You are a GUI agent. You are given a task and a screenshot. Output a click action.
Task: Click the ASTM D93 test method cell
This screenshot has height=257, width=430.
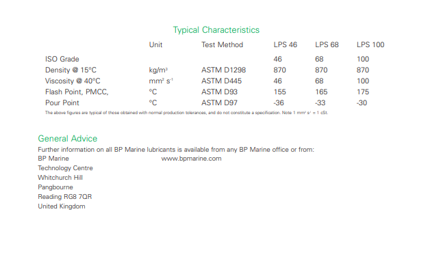pos(219,92)
